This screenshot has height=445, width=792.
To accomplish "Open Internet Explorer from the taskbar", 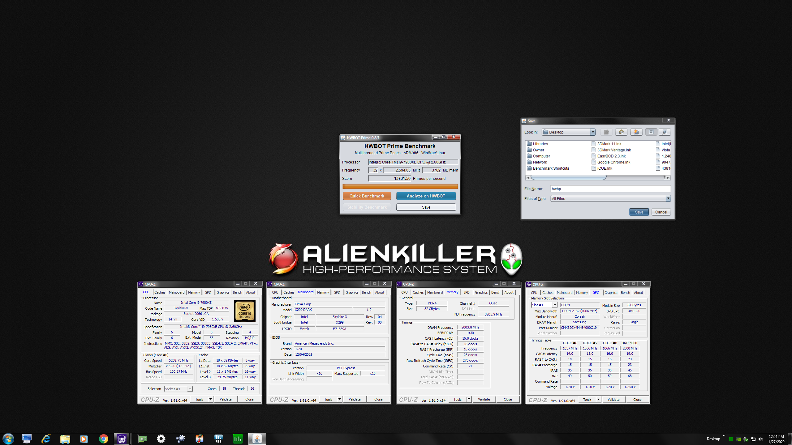I will tap(46, 439).
